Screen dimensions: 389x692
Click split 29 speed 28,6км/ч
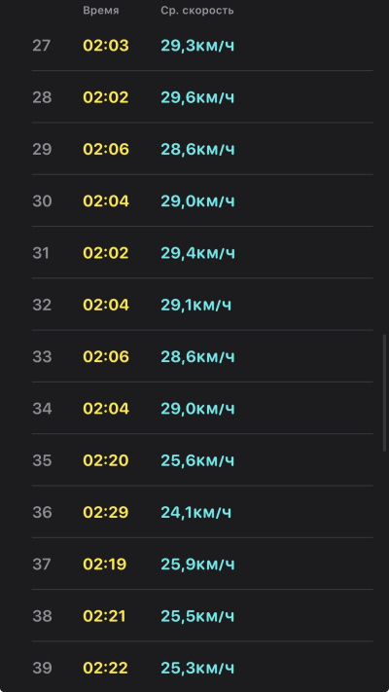click(197, 150)
